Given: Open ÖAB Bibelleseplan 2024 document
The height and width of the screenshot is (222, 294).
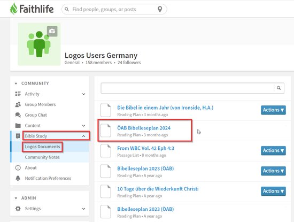Looking at the screenshot, I should [x=144, y=128].
